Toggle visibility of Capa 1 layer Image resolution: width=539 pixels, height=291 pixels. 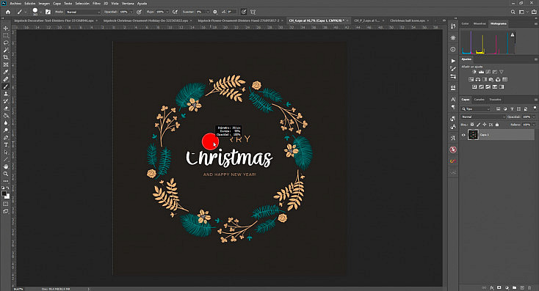tap(463, 135)
